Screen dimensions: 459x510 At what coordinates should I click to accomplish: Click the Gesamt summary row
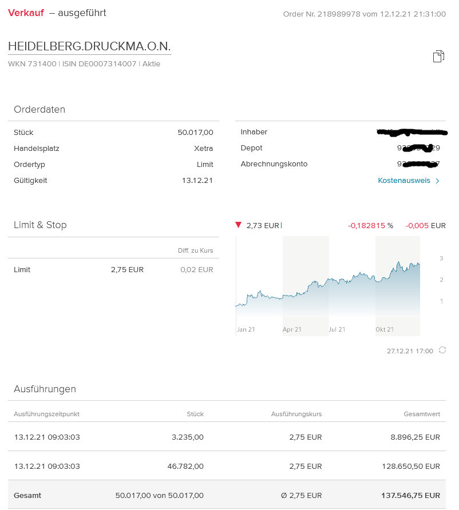coord(229,495)
